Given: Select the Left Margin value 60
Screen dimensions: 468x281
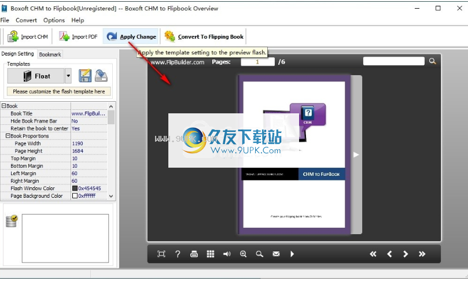Looking at the screenshot, I should click(89, 173).
